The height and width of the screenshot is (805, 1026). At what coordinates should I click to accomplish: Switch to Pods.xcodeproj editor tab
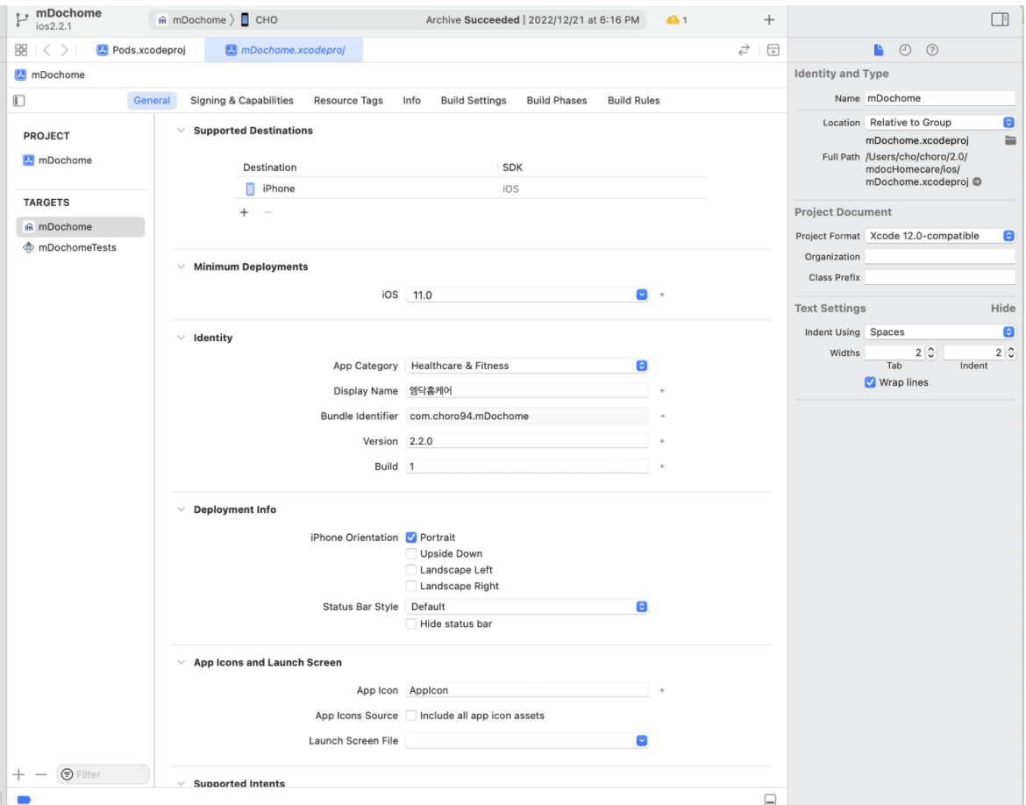point(141,50)
